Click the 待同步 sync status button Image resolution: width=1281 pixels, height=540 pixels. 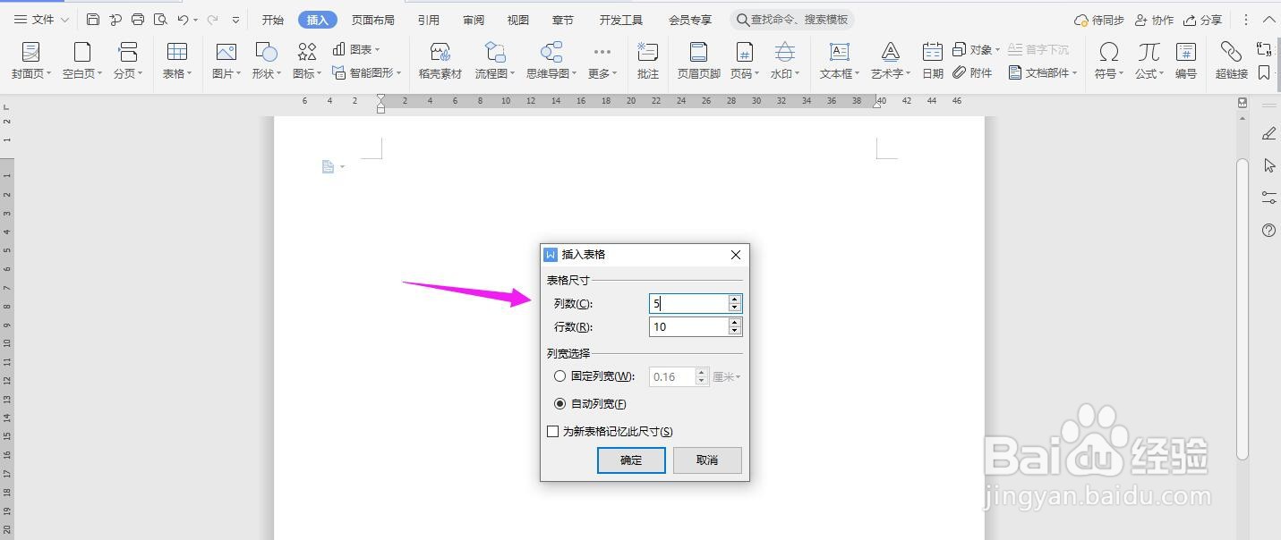click(x=1099, y=20)
